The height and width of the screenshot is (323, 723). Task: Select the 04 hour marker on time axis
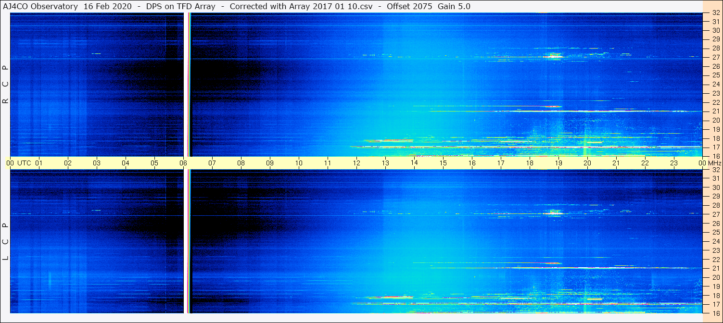tap(126, 163)
